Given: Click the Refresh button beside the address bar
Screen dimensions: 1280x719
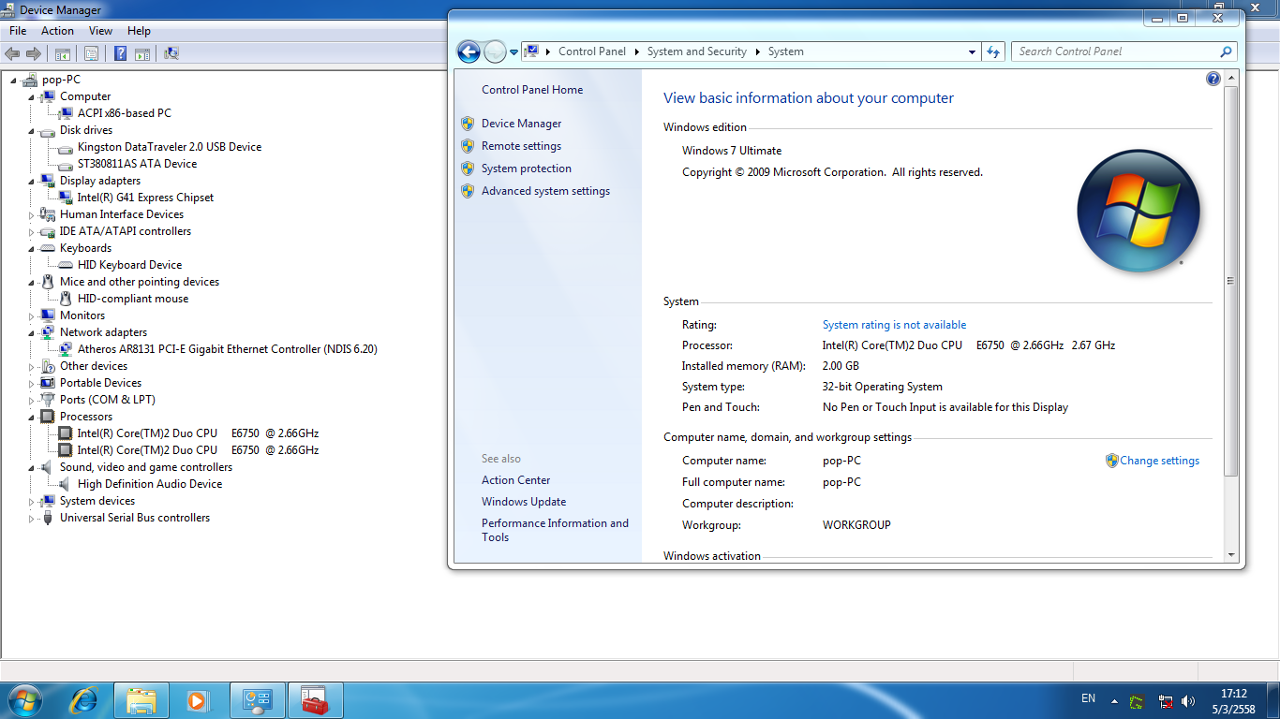Looking at the screenshot, I should 993,51.
